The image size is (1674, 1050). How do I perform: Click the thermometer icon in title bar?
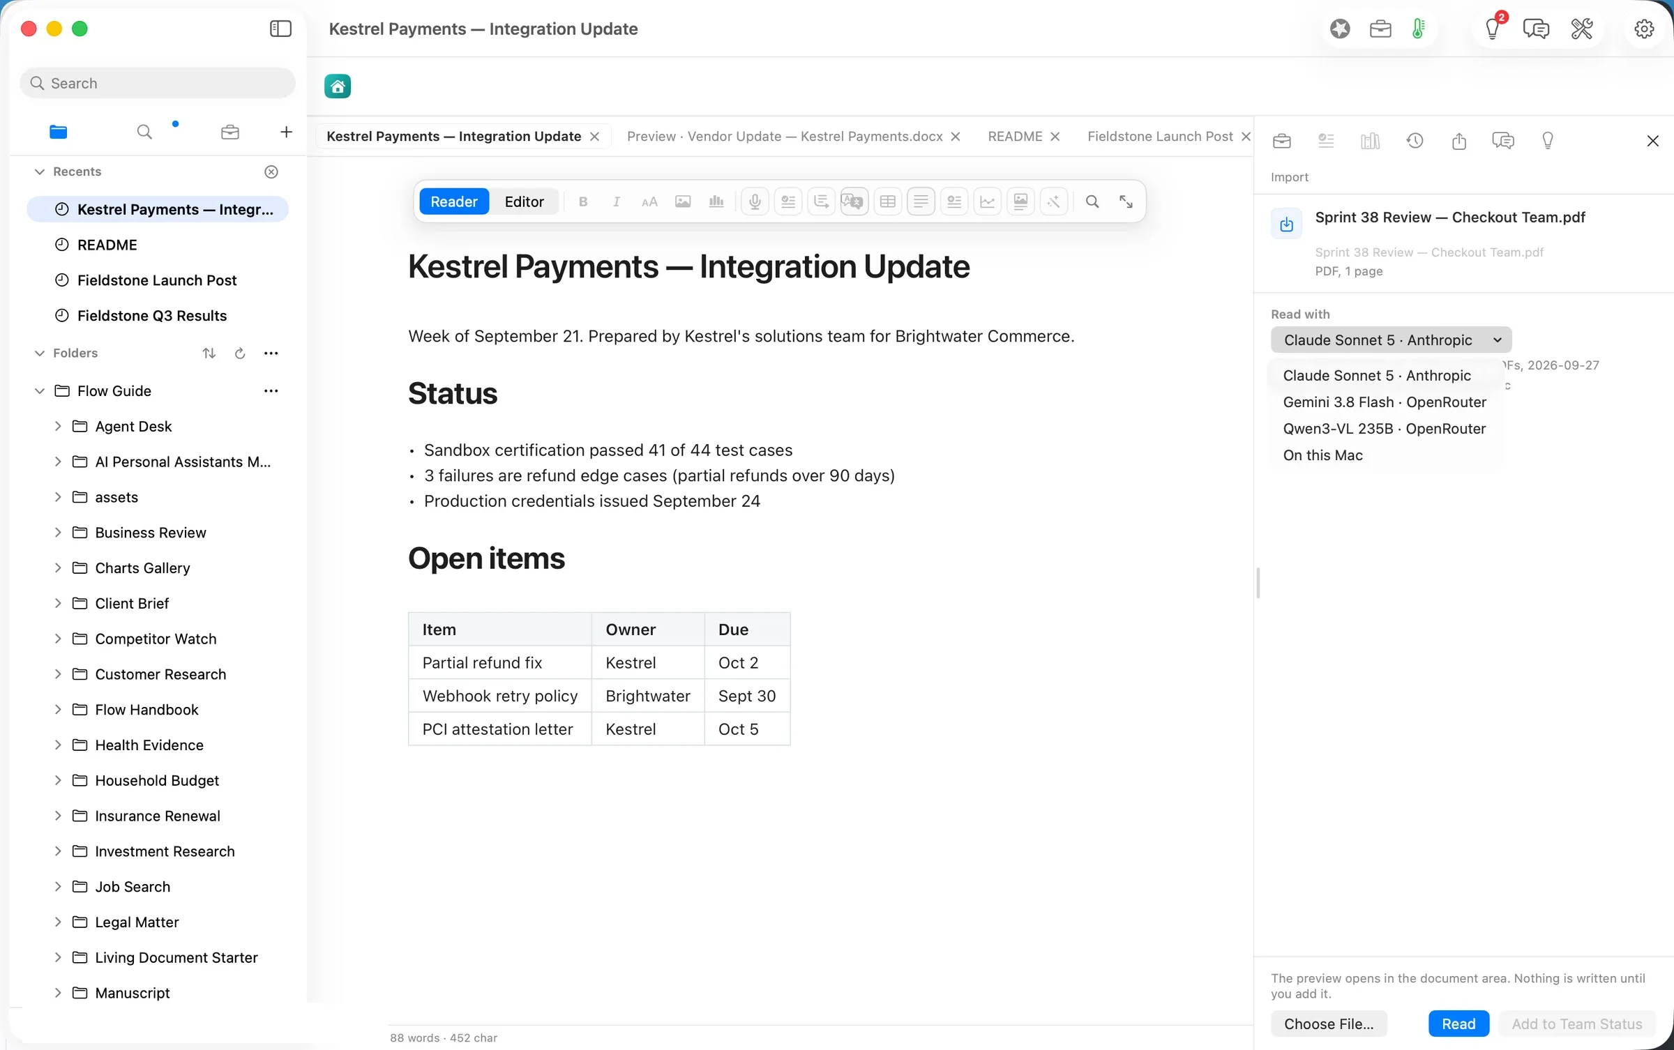tap(1418, 29)
